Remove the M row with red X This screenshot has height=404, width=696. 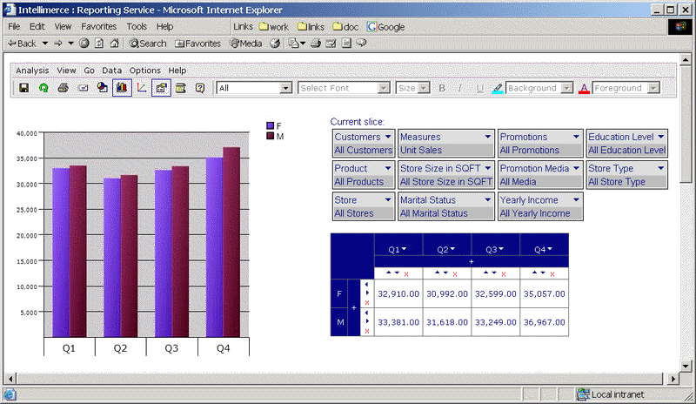click(367, 331)
